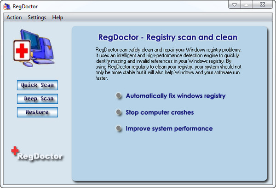This screenshot has height=188, width=276.
Task: Open the Action menu
Action: point(14,18)
